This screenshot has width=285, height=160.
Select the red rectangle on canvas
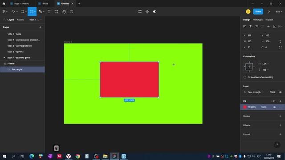(130, 80)
